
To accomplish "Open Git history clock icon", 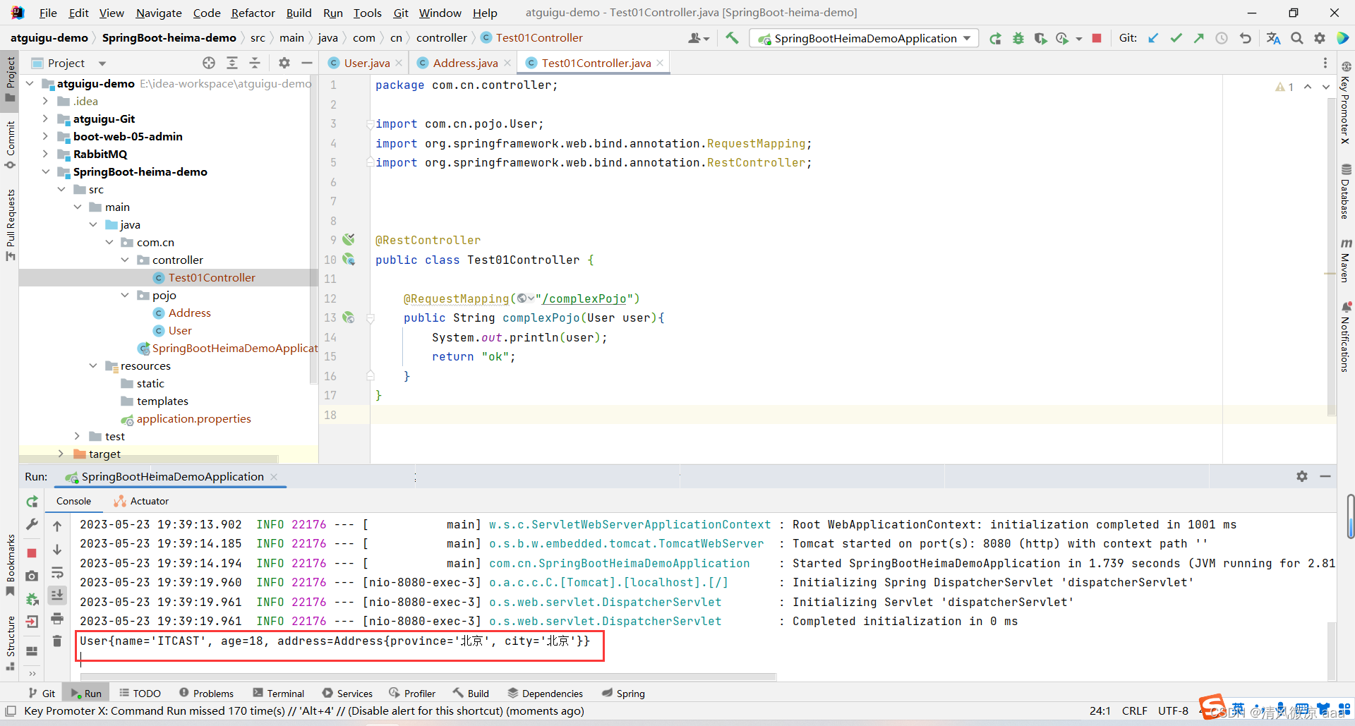I will click(1221, 38).
